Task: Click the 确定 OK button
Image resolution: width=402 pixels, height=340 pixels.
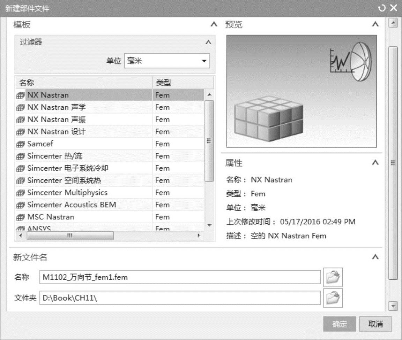Action: click(340, 324)
